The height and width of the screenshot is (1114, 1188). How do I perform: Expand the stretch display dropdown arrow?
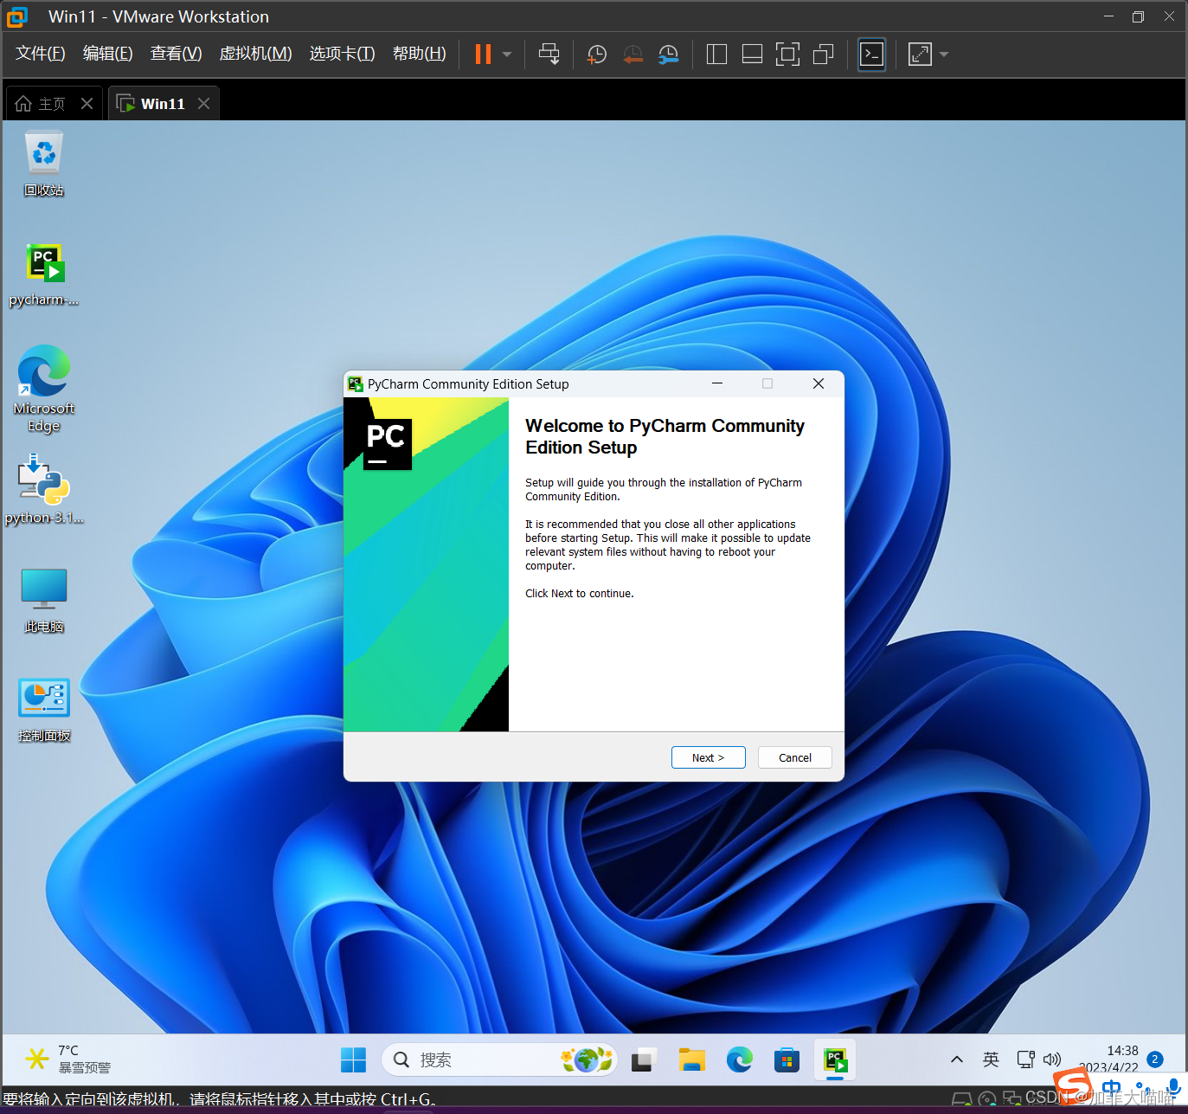point(944,55)
